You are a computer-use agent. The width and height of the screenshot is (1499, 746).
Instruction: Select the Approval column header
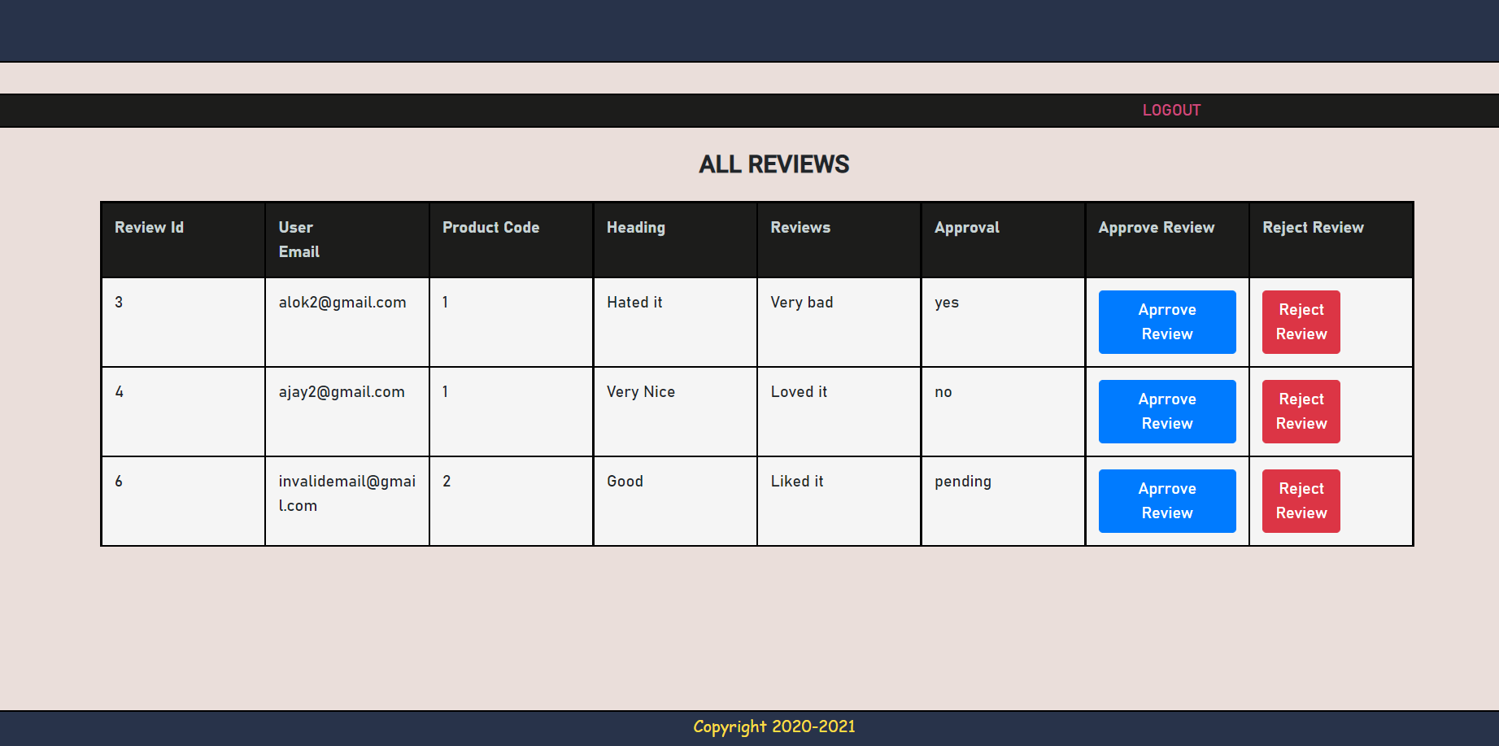(1004, 240)
